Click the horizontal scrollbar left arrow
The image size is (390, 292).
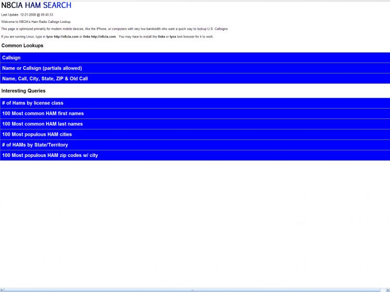point(3,289)
